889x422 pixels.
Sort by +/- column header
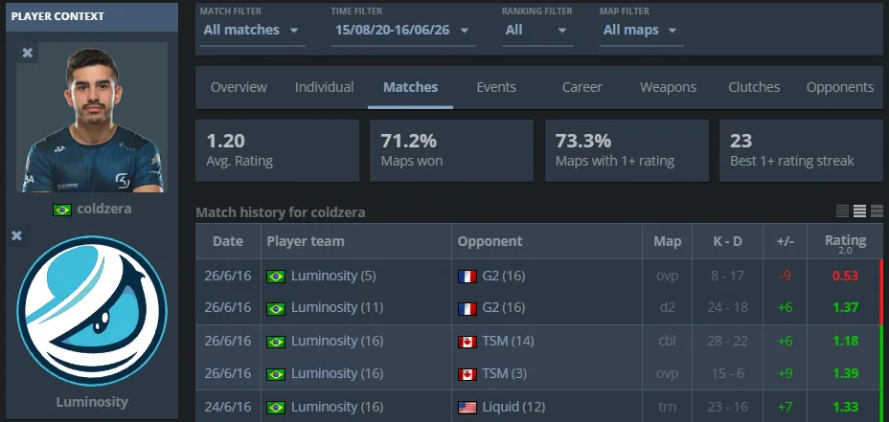pos(785,241)
